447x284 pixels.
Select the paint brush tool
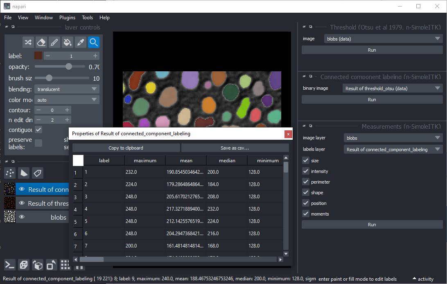(x=54, y=42)
